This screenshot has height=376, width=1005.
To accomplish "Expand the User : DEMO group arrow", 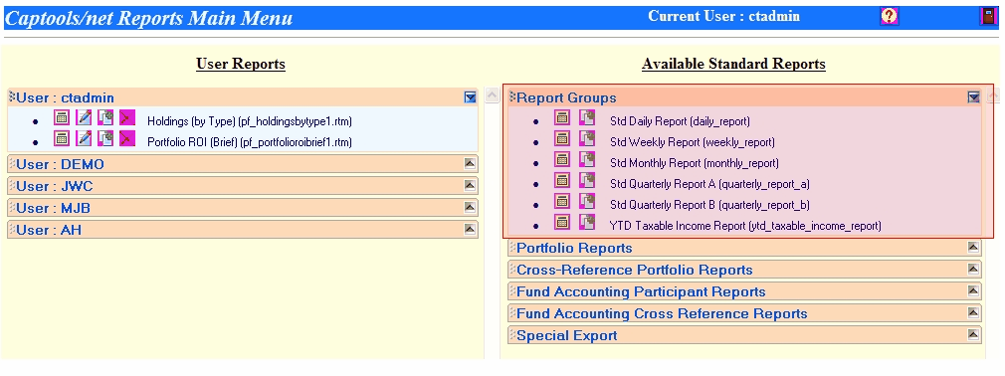I will [471, 164].
